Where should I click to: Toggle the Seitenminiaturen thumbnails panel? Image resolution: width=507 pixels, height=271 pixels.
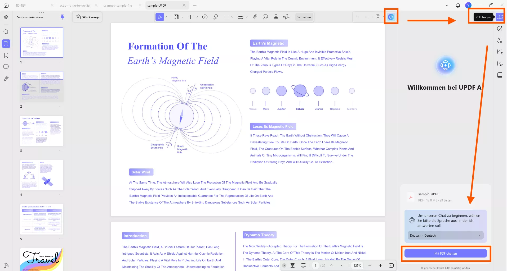click(6, 44)
